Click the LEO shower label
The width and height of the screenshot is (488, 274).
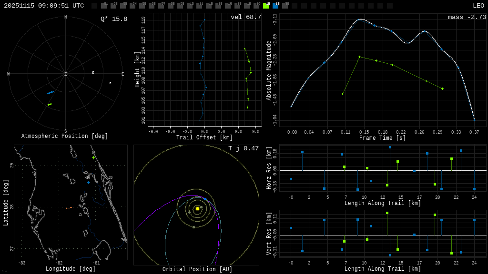point(478,6)
